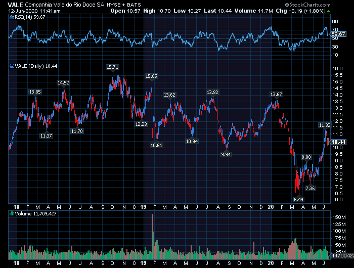Image resolution: width=354 pixels, height=268 pixels.
Task: Click the High 10.70 value
Action: (x=157, y=11)
